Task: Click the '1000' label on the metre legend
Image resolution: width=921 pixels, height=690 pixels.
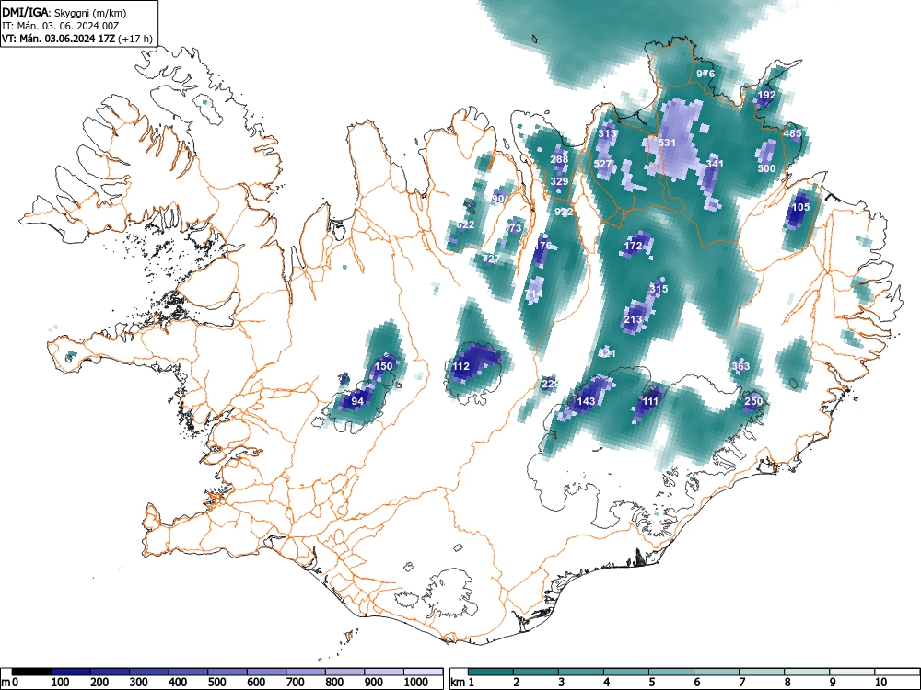Action: point(416,683)
